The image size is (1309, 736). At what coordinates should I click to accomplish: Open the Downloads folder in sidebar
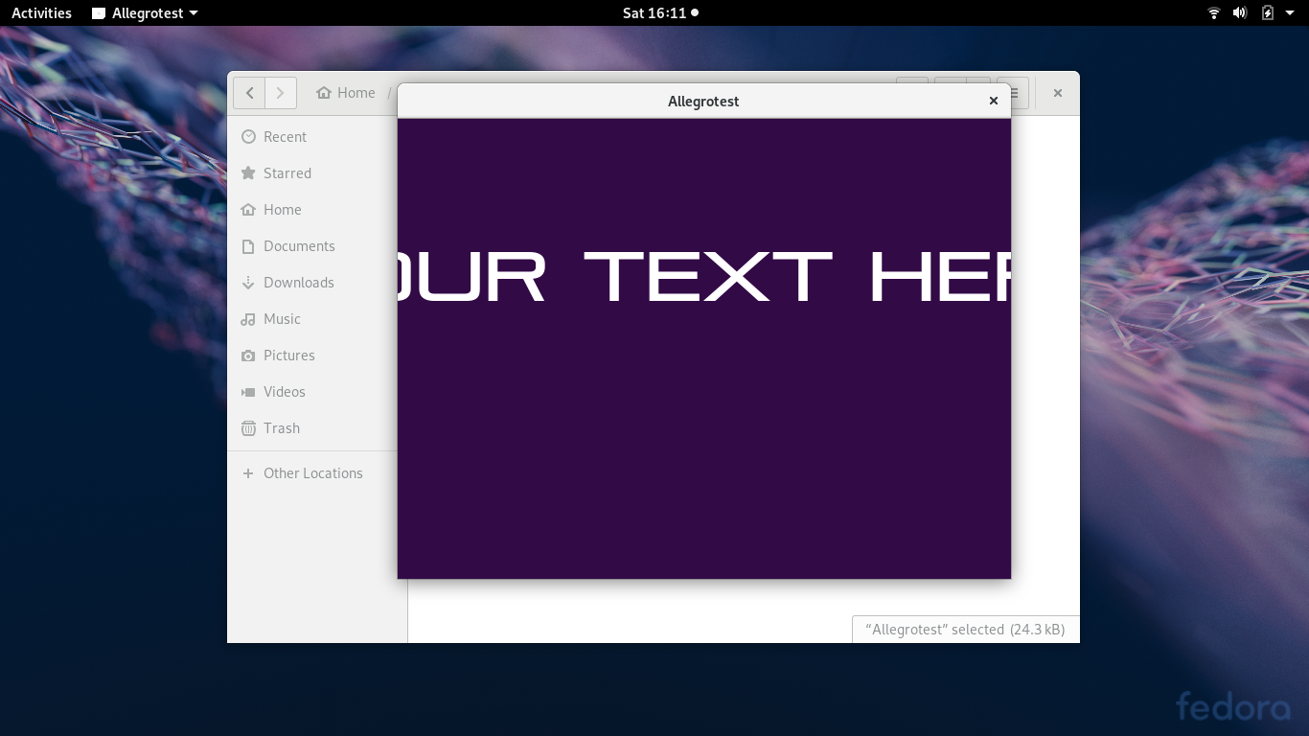298,283
